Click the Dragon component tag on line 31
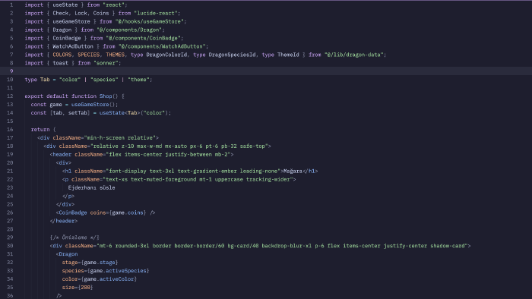This screenshot has height=299, width=532. point(68,254)
